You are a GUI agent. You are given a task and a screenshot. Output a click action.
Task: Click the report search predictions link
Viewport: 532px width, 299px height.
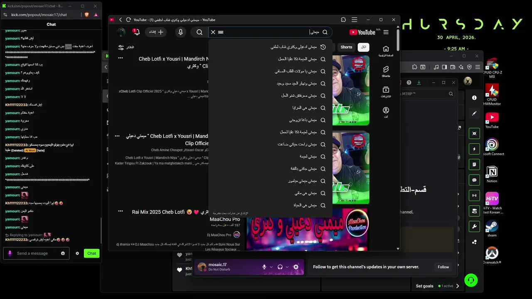click(x=230, y=213)
